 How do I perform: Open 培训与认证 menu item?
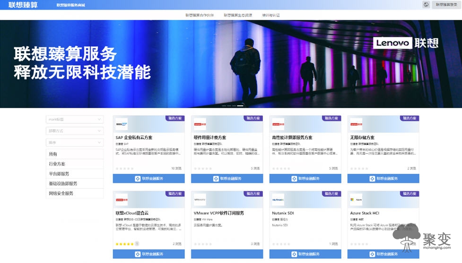[271, 15]
